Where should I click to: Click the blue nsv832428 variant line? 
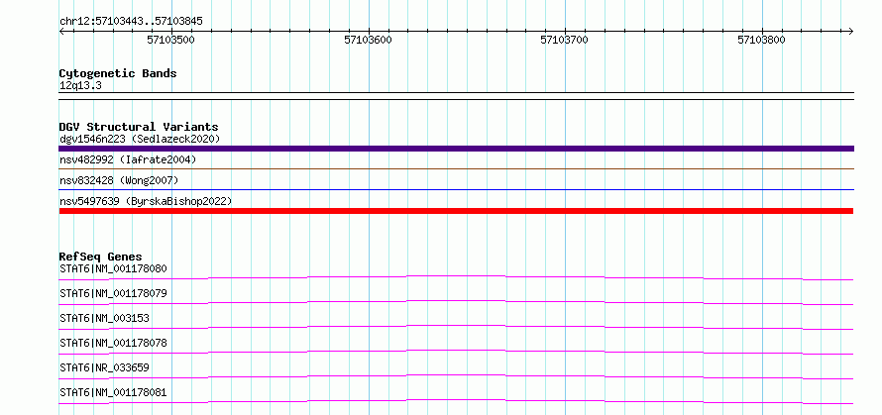456,189
